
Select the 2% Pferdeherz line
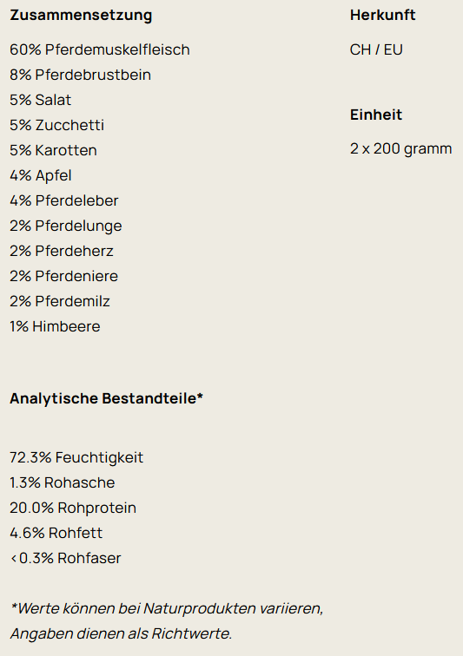coord(62,251)
